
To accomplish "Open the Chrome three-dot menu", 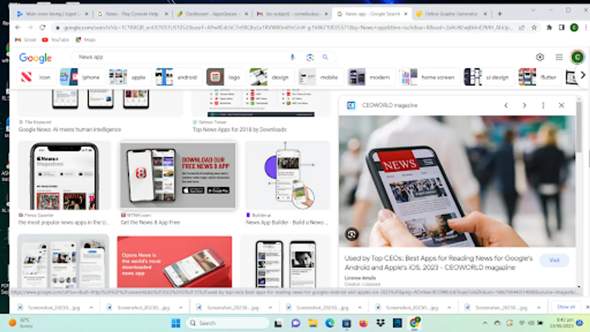I will [586, 27].
